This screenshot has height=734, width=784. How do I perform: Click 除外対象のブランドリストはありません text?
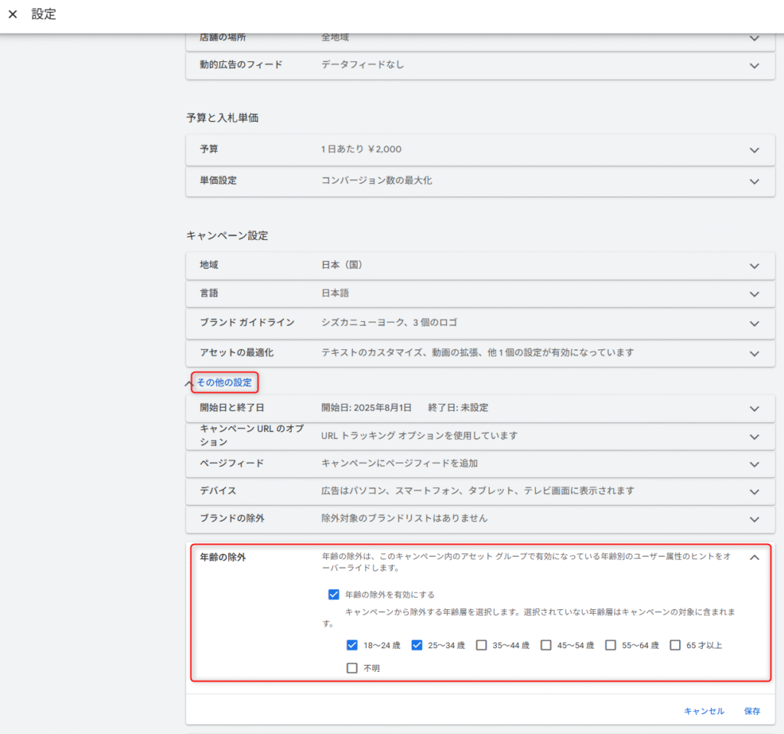point(404,519)
